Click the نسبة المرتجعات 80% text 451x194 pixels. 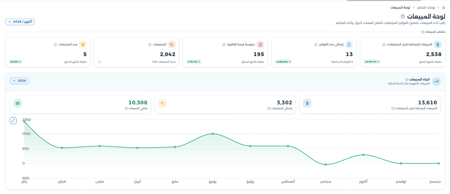(x=163, y=62)
